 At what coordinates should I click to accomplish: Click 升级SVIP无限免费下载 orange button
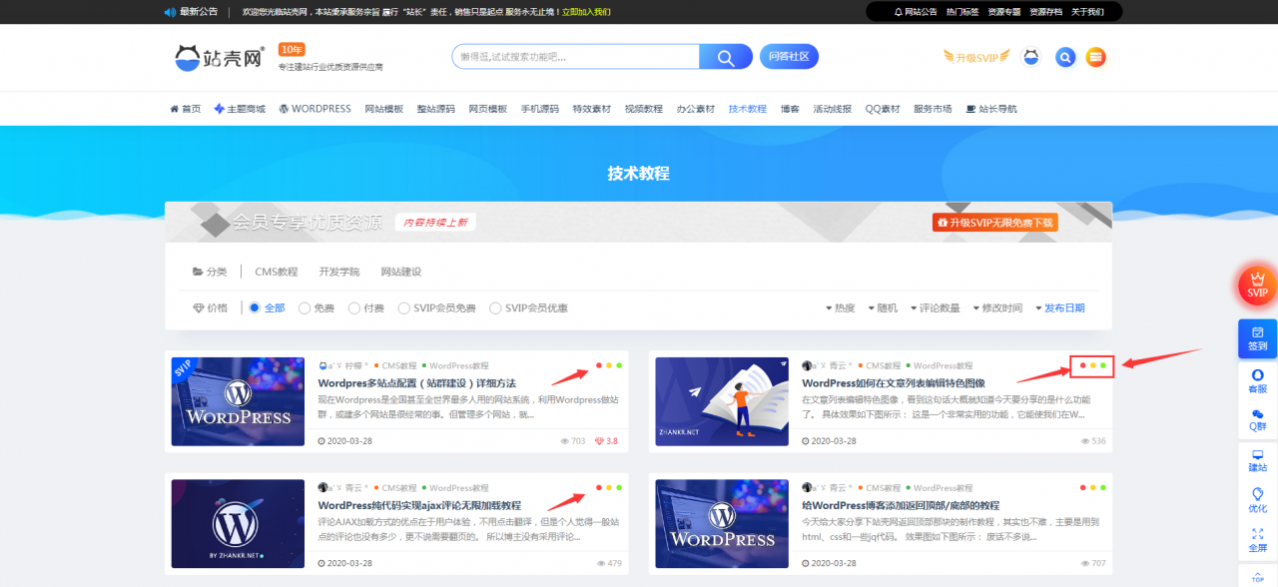click(994, 223)
